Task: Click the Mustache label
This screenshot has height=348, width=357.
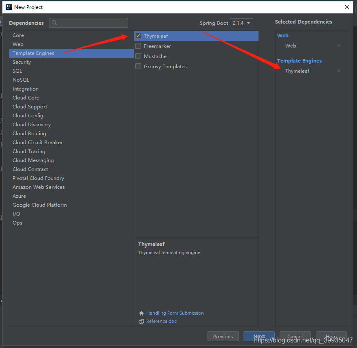Action: (x=155, y=56)
